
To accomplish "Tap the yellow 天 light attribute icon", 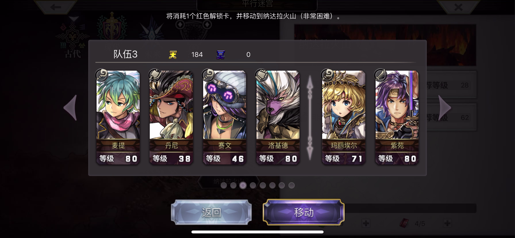I will click(x=173, y=54).
